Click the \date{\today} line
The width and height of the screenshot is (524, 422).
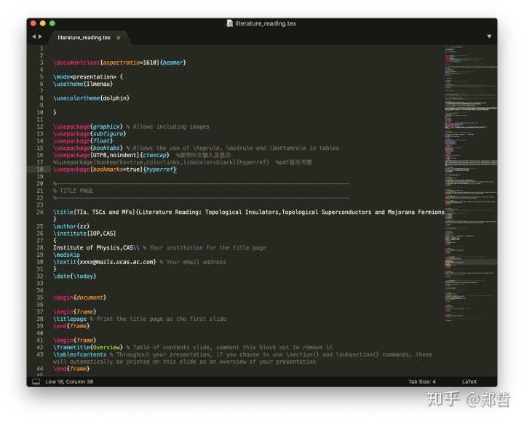[x=74, y=276]
